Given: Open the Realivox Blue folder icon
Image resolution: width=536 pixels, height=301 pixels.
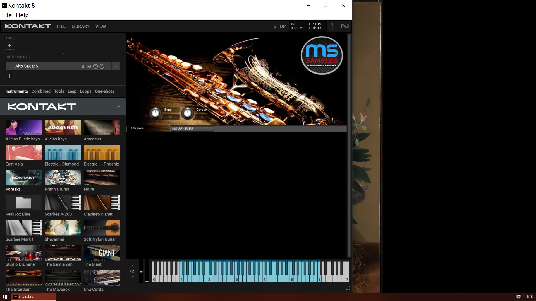Looking at the screenshot, I should click(x=24, y=203).
